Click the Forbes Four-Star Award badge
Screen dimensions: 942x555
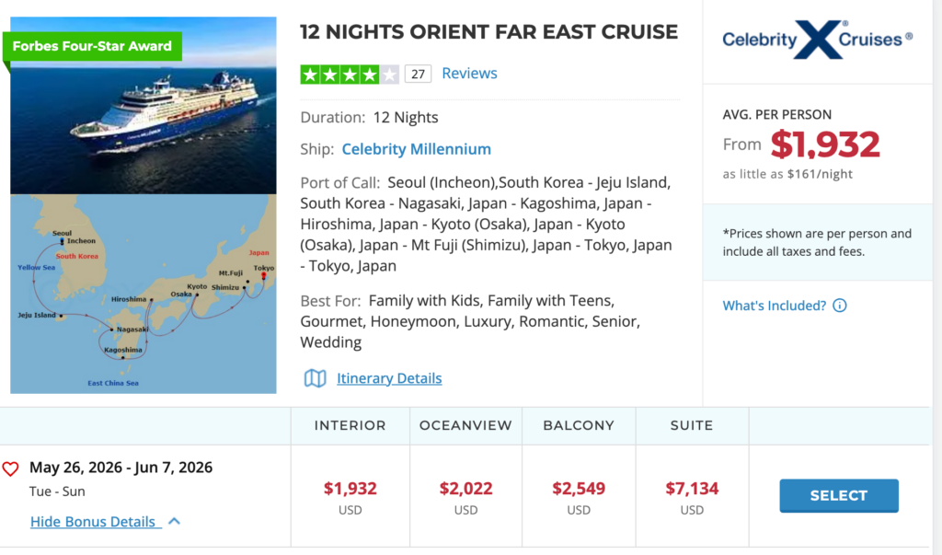[93, 46]
